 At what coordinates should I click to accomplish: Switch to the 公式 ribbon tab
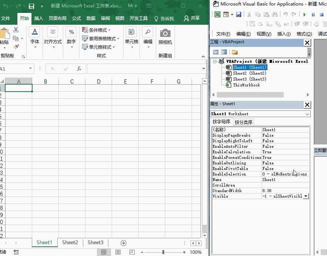coord(76,18)
